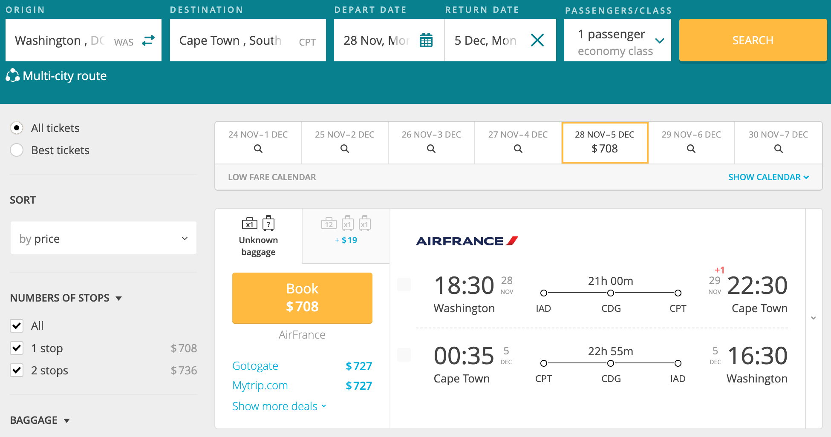This screenshot has width=831, height=437.
Task: Open passengers and class dropdown
Action: (x=617, y=40)
